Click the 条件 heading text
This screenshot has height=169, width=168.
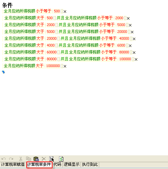click(x=8, y=5)
